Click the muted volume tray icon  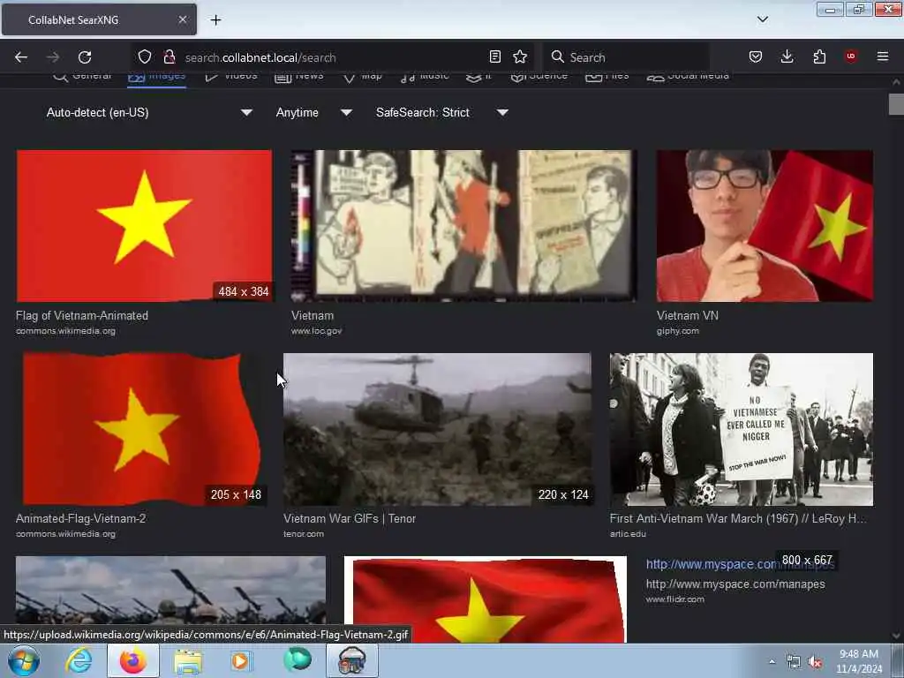point(815,662)
